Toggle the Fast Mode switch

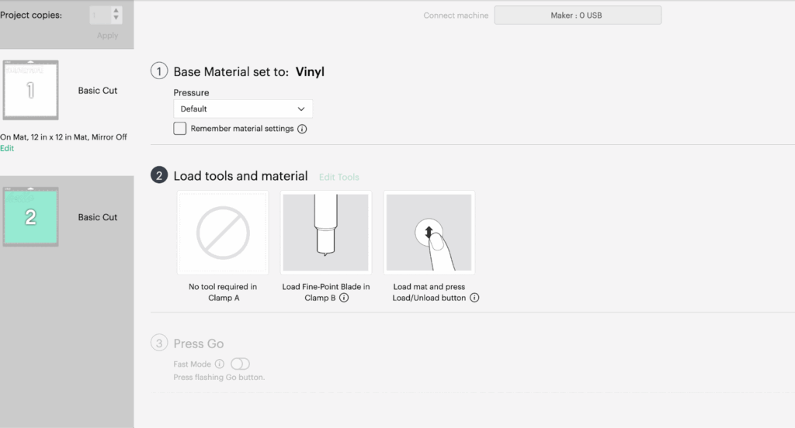pyautogui.click(x=240, y=364)
